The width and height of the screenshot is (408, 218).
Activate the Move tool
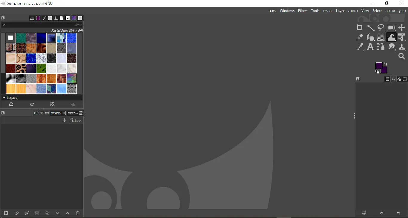(402, 28)
